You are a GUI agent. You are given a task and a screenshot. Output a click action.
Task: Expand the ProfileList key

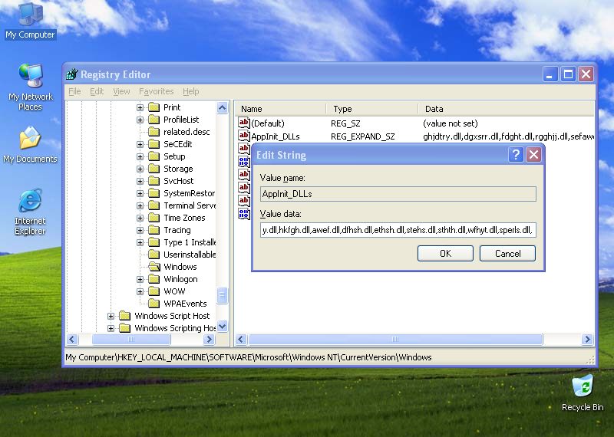point(140,120)
